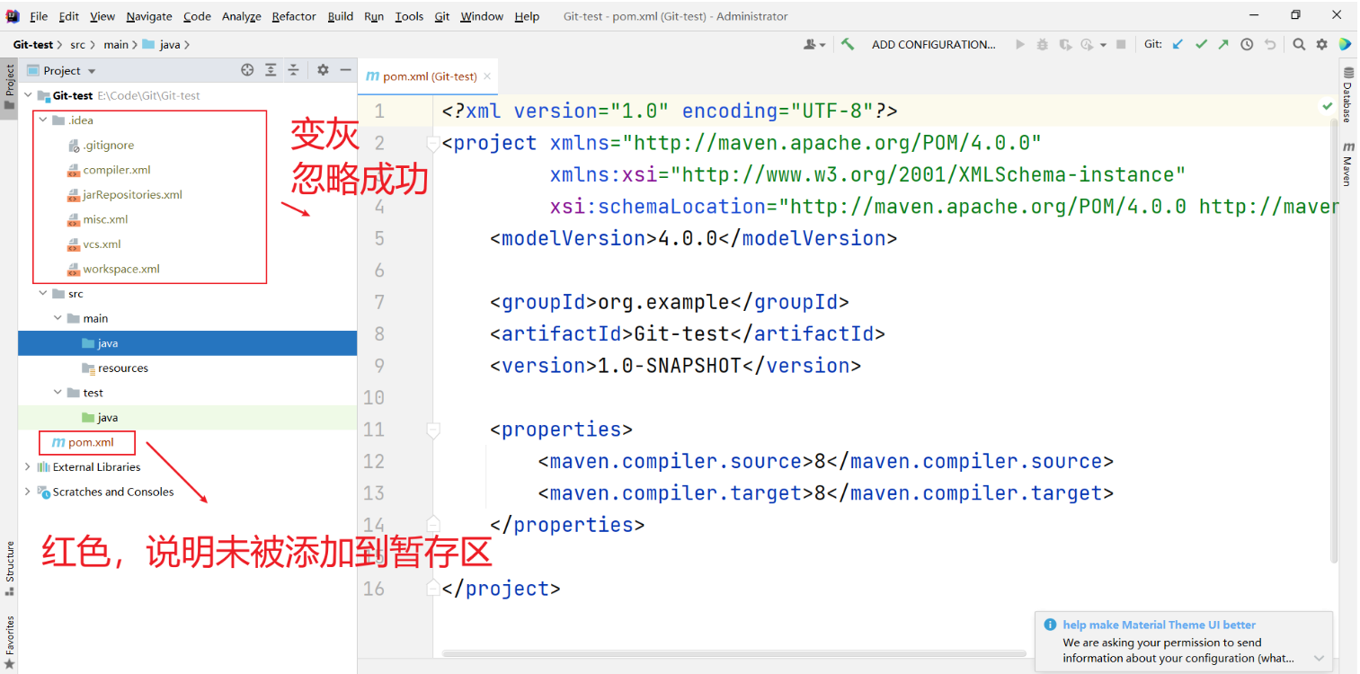
Task: Open Git history clock icon
Action: [x=1247, y=44]
